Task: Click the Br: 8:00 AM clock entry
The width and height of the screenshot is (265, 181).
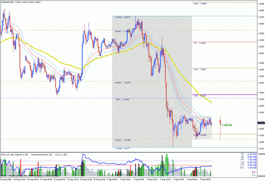Action: 248,157
